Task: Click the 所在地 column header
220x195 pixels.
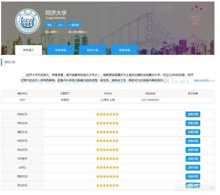Action: 108,94
